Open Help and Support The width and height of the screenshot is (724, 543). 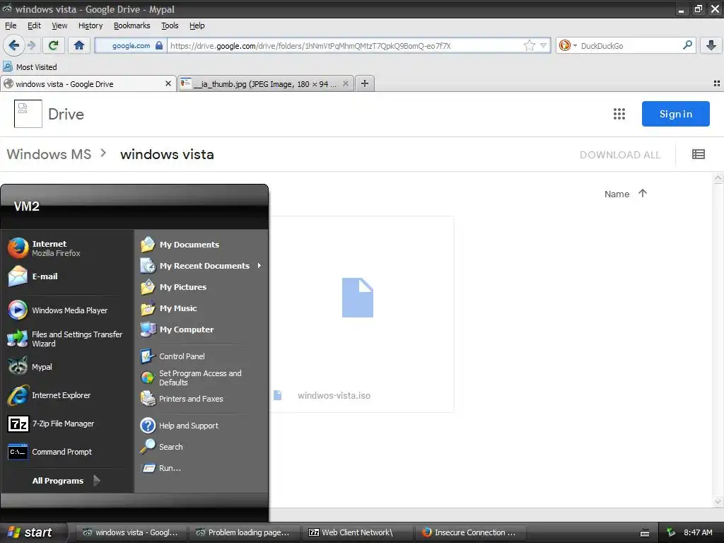202,425
